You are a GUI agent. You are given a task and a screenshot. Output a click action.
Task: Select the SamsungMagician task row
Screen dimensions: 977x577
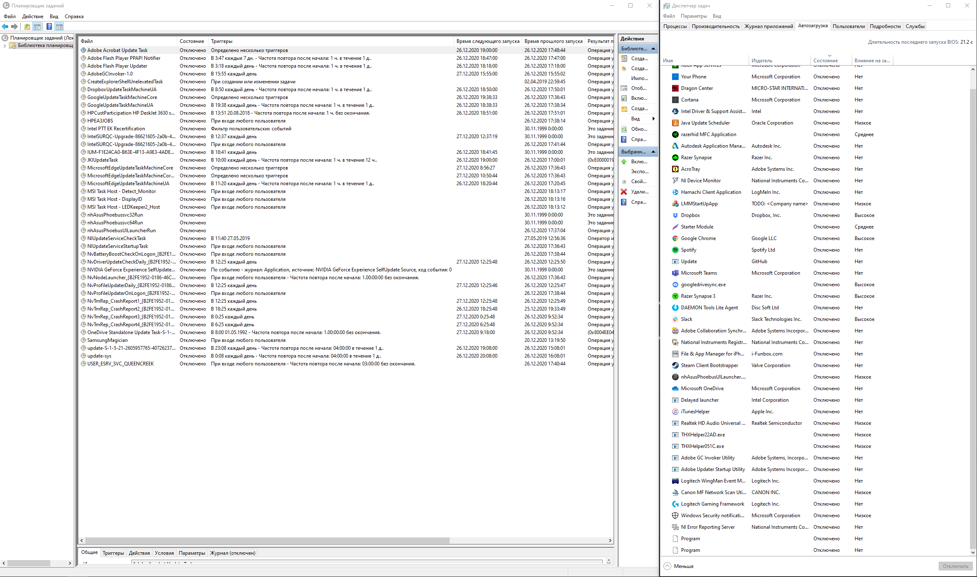click(x=346, y=340)
